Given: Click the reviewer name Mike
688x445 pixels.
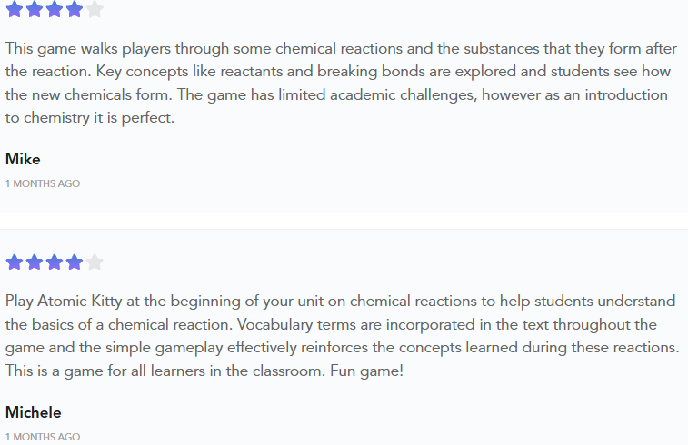Looking at the screenshot, I should [23, 159].
